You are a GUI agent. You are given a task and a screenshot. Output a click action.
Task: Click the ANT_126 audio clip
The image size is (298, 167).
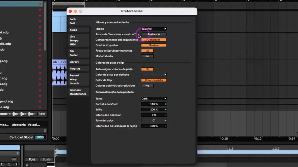coord(59,73)
